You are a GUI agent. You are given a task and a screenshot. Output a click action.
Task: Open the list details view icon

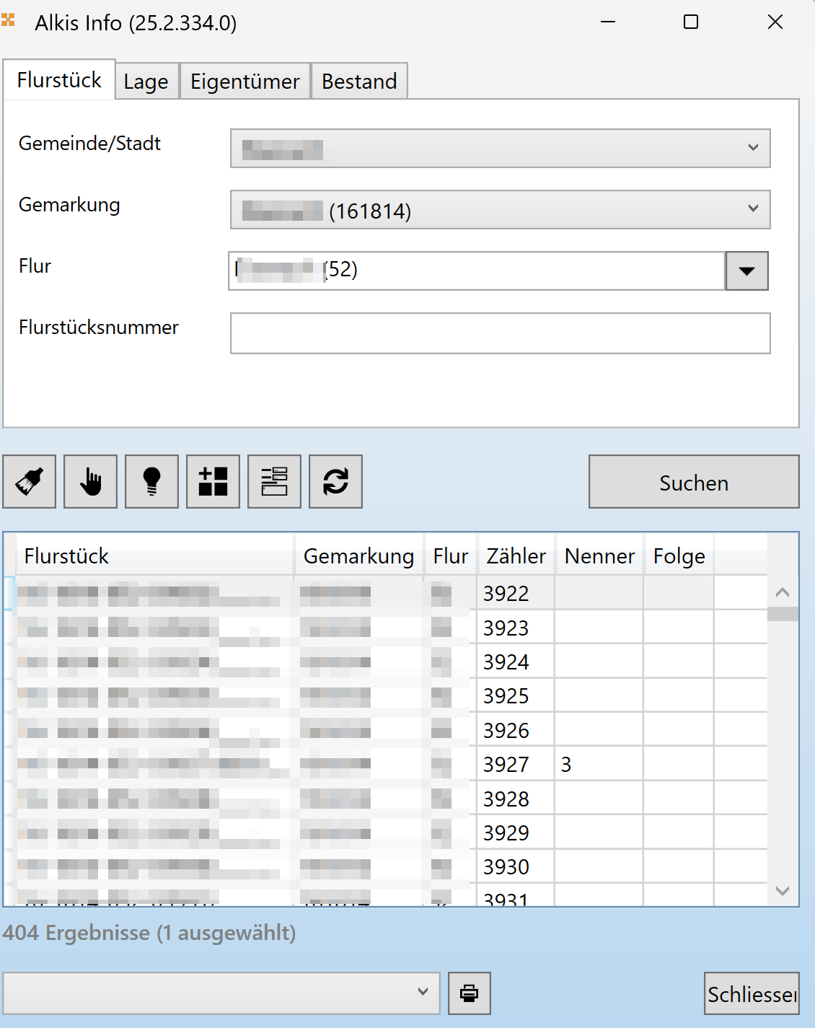(274, 481)
